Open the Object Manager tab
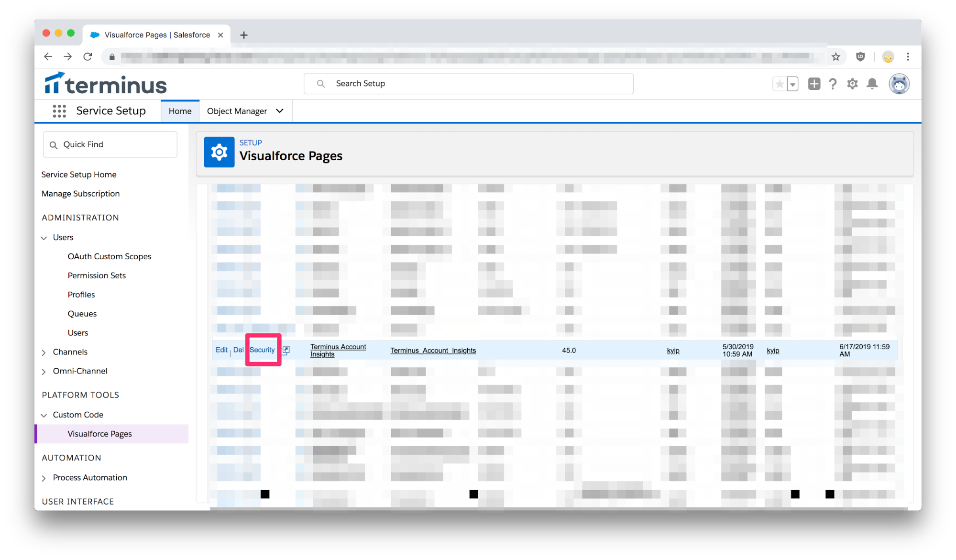Viewport: 956px width, 560px height. [x=237, y=111]
